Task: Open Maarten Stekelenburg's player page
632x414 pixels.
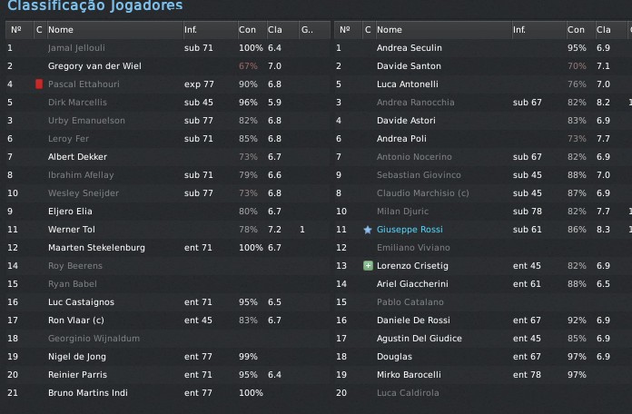Action: click(x=98, y=248)
